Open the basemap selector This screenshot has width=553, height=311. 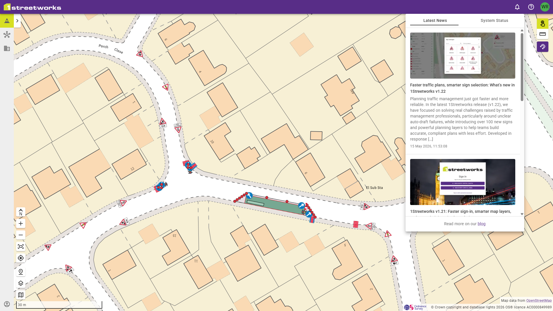pyautogui.click(x=21, y=295)
